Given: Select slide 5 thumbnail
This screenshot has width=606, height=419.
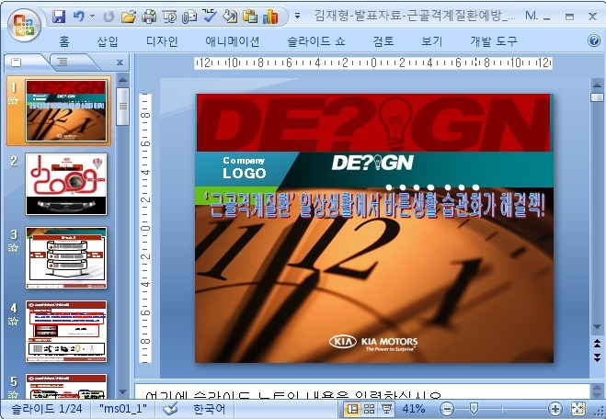Looking at the screenshot, I should click(x=66, y=386).
